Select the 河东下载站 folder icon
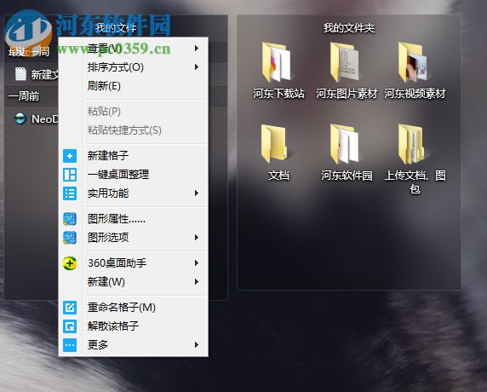Screen dimensions: 487x392 [277, 62]
